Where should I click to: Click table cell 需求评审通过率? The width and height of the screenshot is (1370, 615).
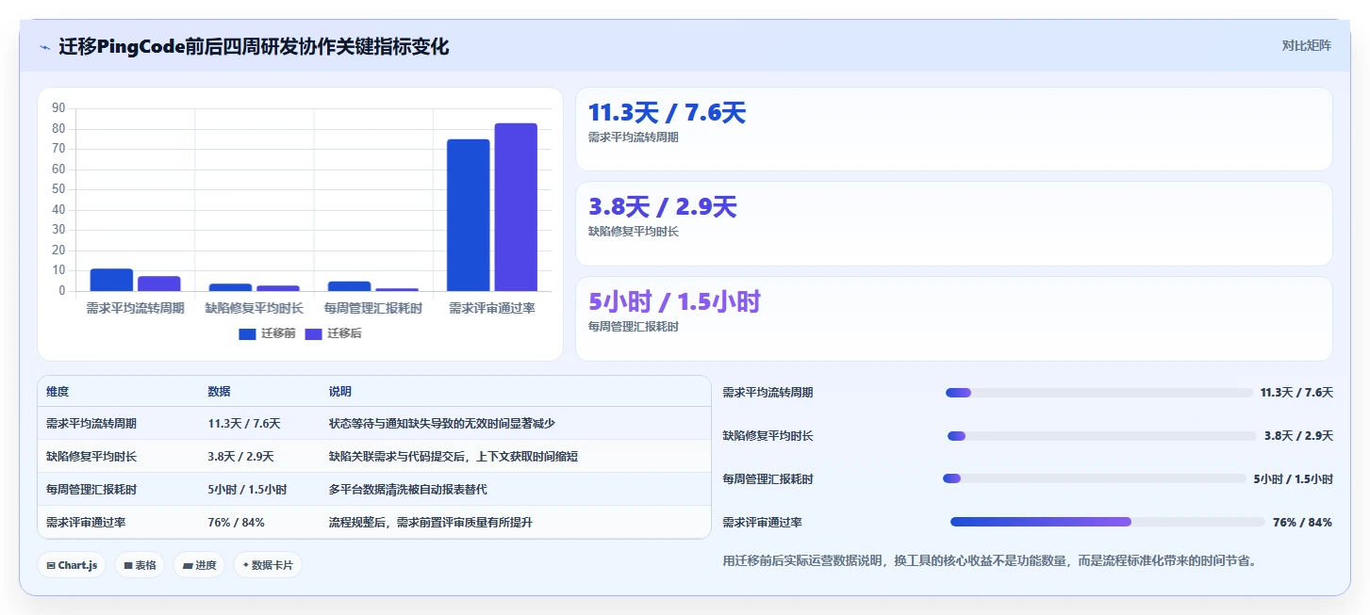(x=86, y=523)
